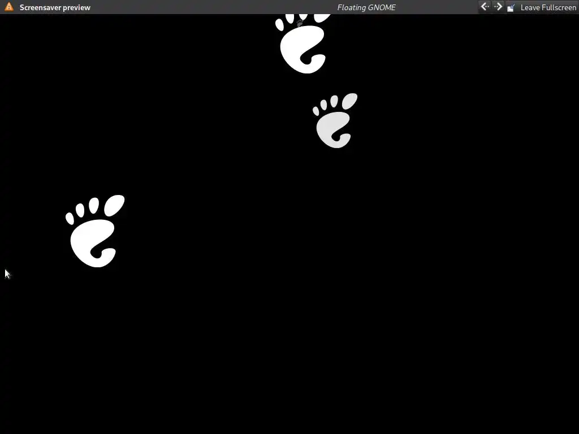
Task: Go to next screensaver with right arrow
Action: 498,7
